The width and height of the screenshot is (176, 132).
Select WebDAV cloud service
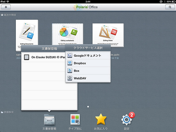point(88,78)
